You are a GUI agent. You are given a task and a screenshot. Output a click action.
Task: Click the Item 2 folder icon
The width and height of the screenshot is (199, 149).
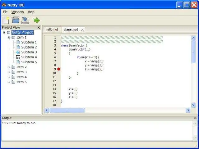click(x=13, y=67)
